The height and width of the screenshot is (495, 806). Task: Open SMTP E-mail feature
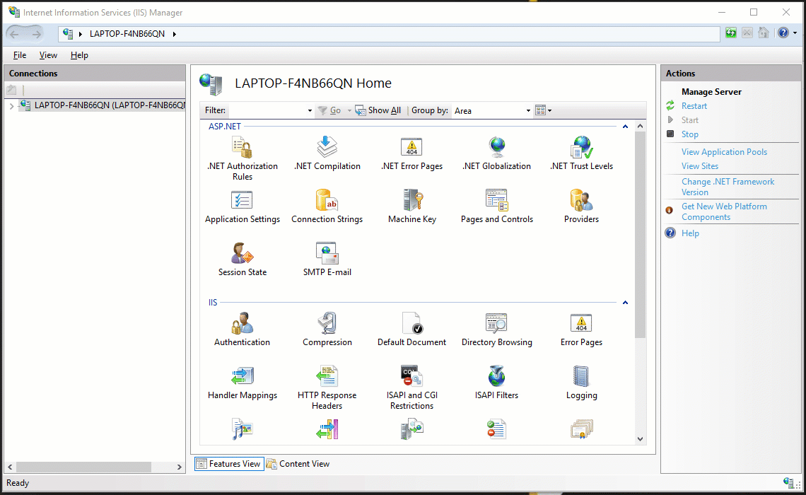click(327, 260)
